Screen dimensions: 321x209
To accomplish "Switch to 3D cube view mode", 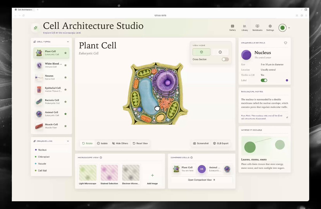I will [201, 52].
